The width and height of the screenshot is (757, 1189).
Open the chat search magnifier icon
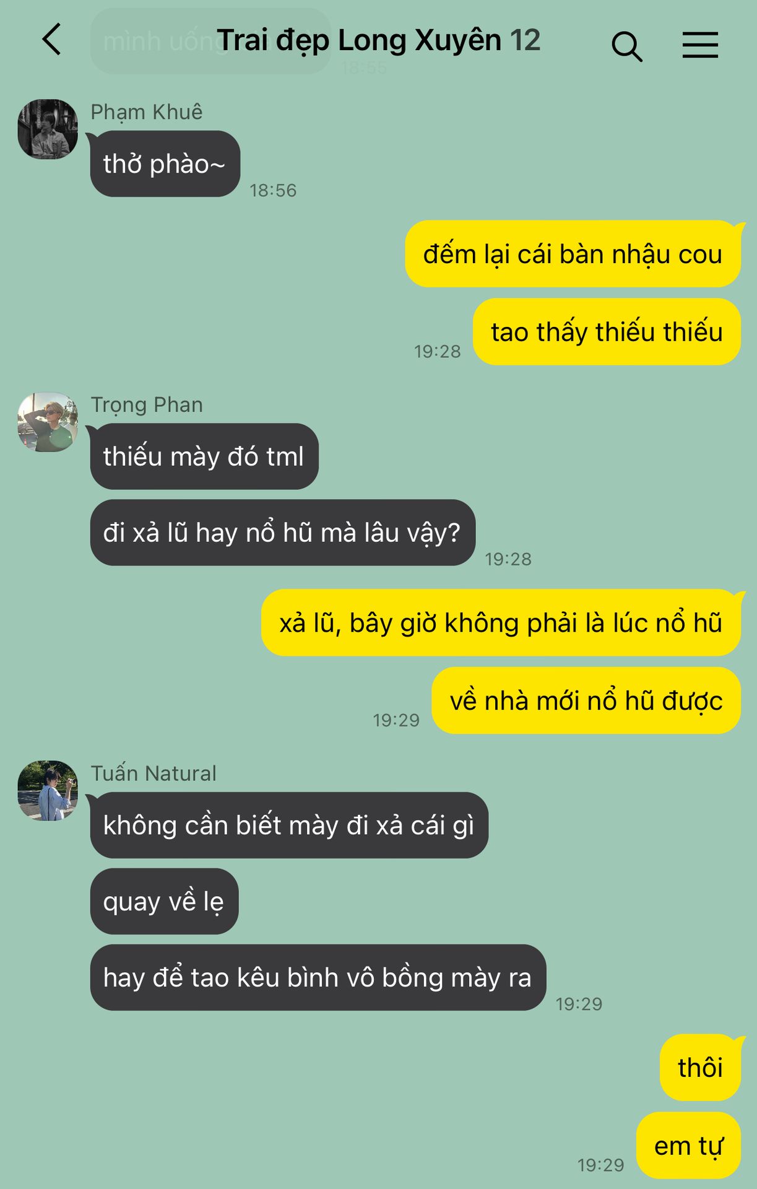coord(626,46)
